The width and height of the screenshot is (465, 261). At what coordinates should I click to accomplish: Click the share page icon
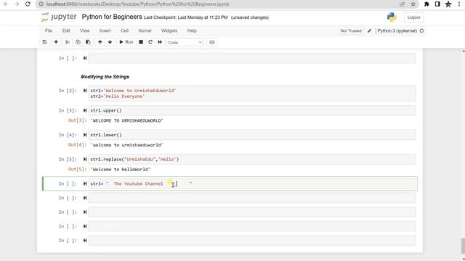pyautogui.click(x=402, y=4)
